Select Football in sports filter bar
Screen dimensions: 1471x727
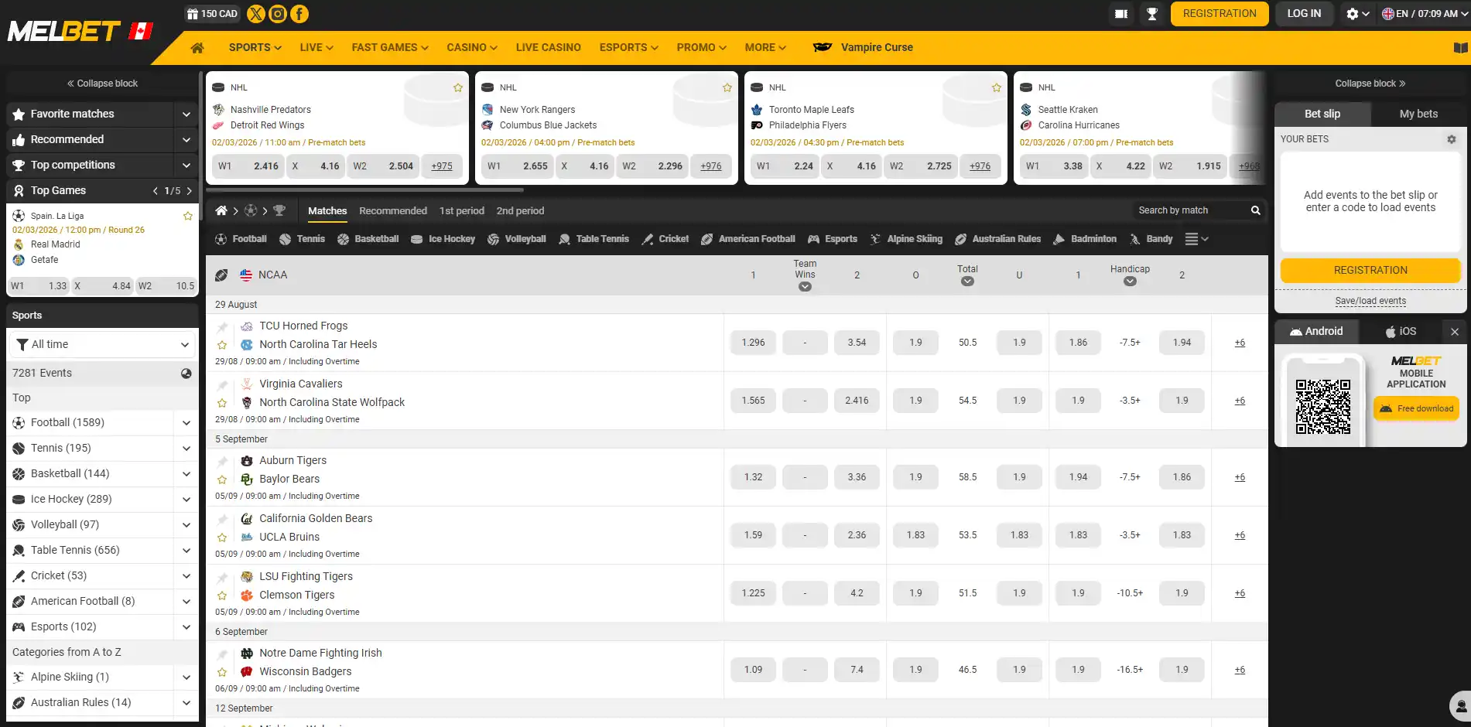241,239
